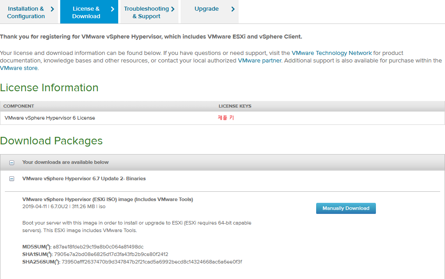Click 'VMware vSphere Hypervisor 6.7 Update 2- Binaries' text
Screen dimensions: 445x279
(x=84, y=178)
